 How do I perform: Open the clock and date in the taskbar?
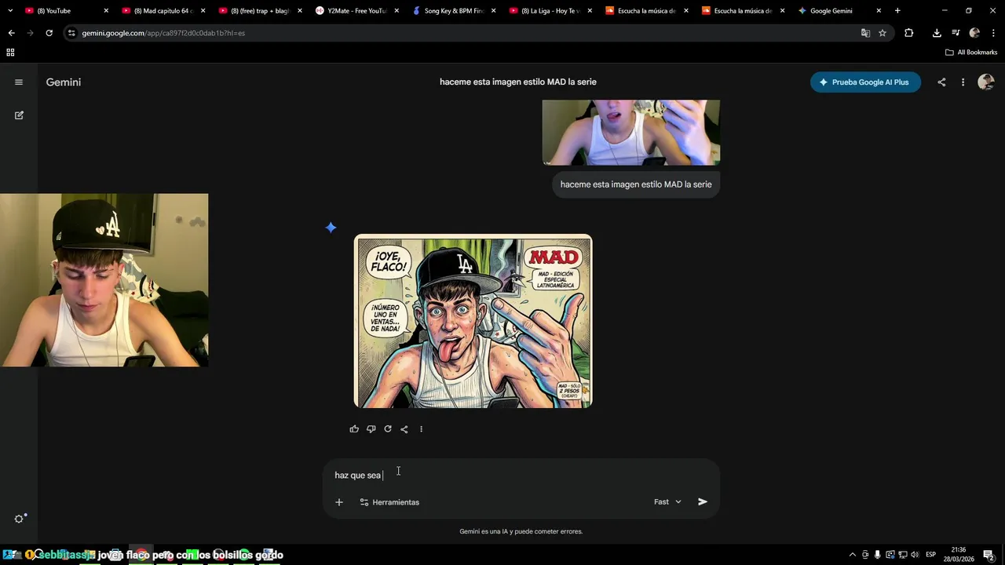pos(959,555)
